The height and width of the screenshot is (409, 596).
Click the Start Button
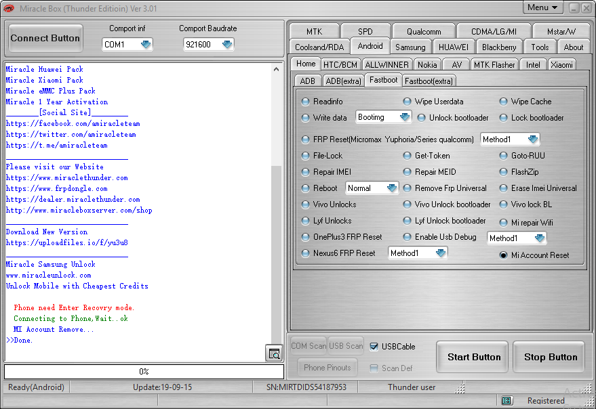pyautogui.click(x=473, y=357)
